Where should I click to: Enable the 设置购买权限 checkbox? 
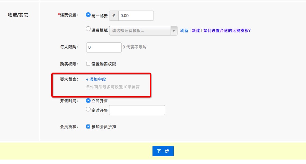click(x=88, y=64)
